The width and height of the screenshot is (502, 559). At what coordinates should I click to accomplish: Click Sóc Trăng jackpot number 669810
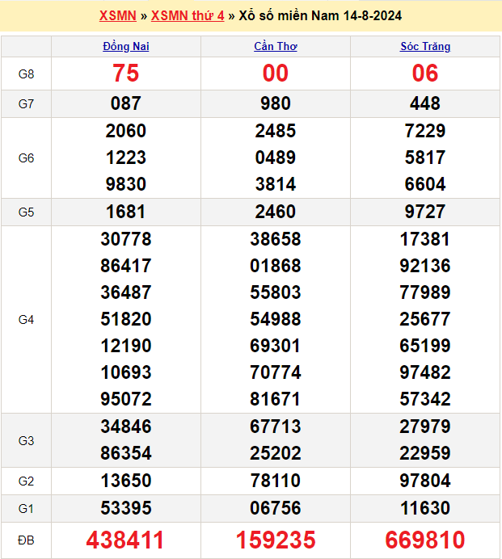[x=425, y=540]
